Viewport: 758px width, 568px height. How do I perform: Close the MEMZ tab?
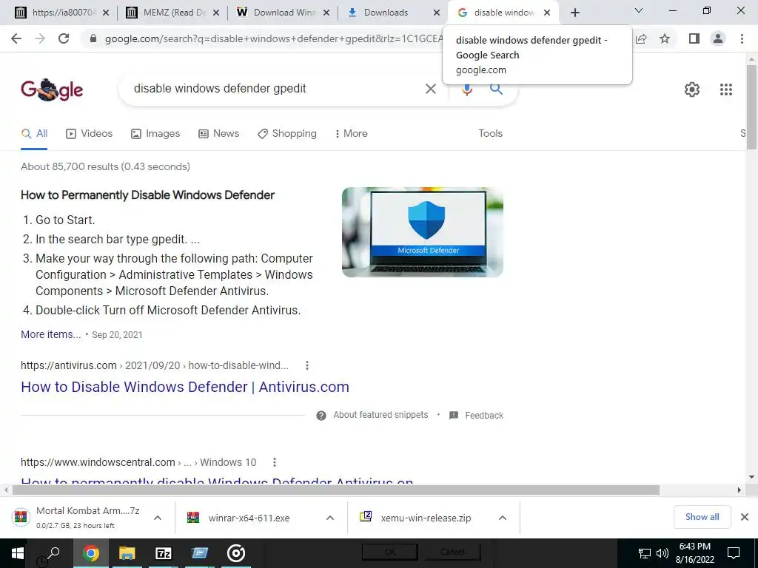point(216,13)
